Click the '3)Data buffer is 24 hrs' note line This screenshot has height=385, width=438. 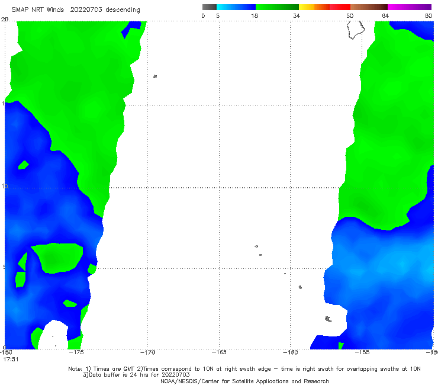[136, 375]
